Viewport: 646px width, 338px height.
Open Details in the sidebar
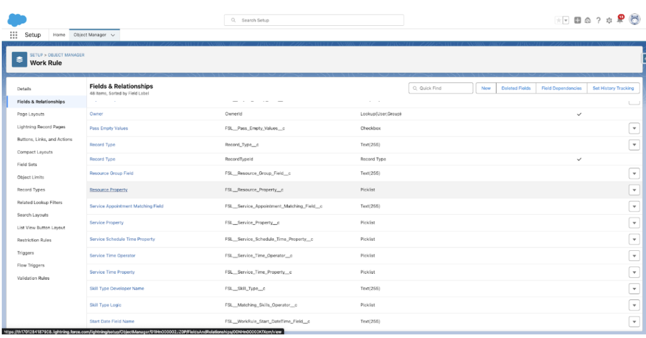[24, 88]
